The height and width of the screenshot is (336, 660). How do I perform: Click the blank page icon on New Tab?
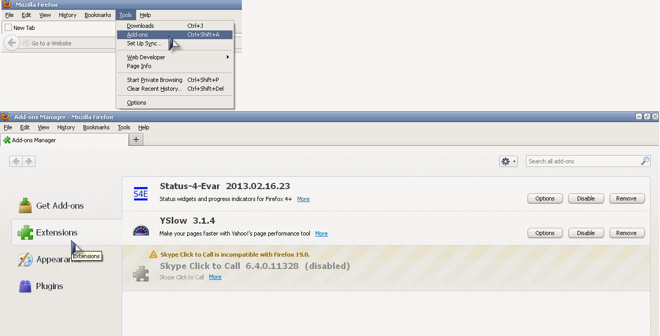(8, 28)
